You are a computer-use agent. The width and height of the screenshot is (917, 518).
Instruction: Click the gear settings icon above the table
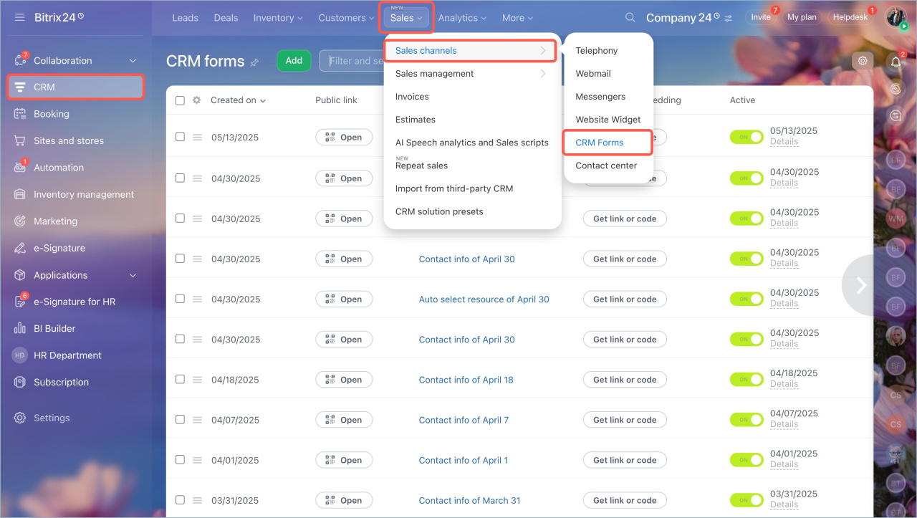coord(863,61)
